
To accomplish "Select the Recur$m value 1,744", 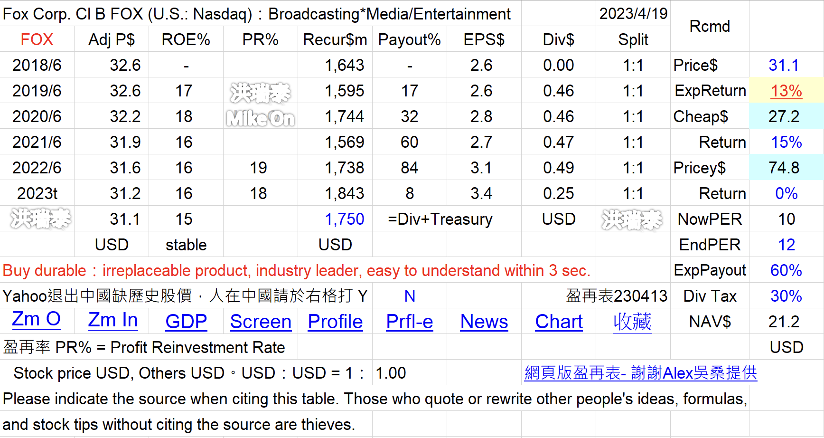I will (345, 116).
